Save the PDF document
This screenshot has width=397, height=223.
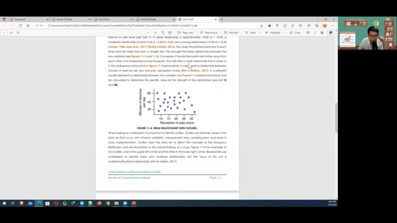click(315, 33)
